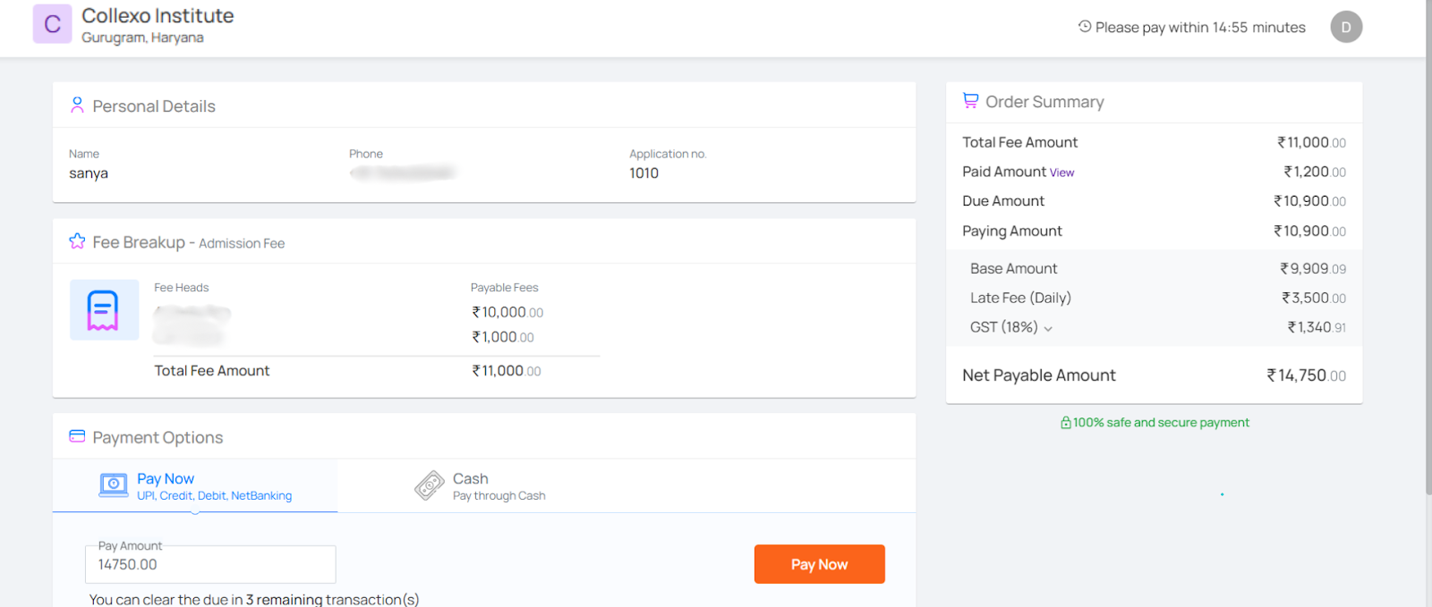Click the fee receipt icon

104,310
